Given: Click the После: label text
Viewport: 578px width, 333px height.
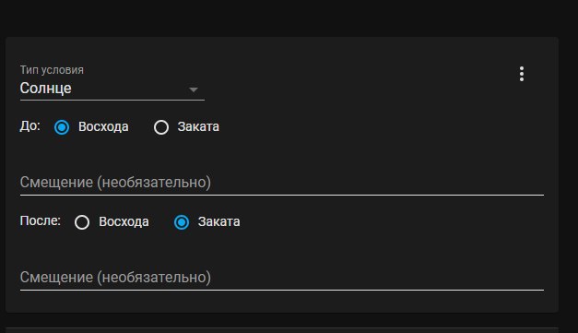Looking at the screenshot, I should [x=41, y=220].
